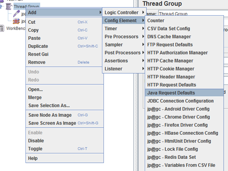
Task: Choose Save Node As Image
Action: pyautogui.click(x=50, y=115)
